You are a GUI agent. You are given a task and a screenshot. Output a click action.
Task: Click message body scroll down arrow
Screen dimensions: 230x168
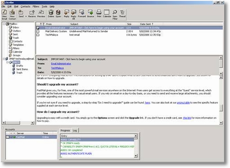(221, 123)
